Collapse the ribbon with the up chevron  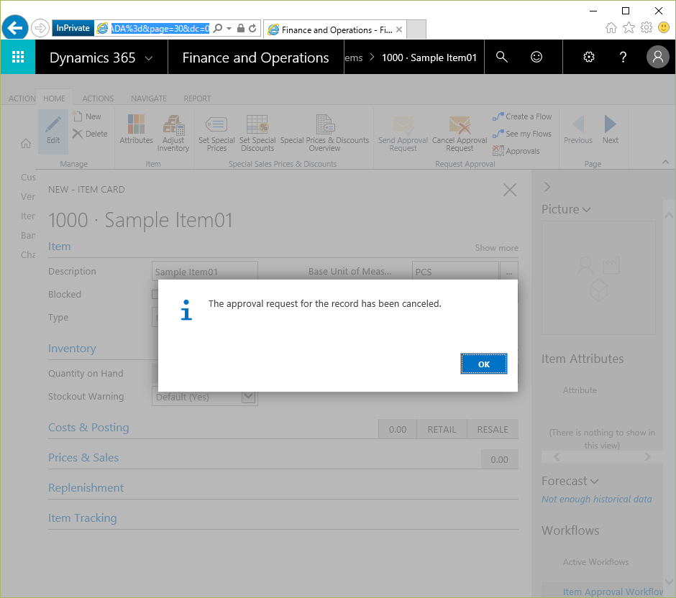(x=665, y=162)
